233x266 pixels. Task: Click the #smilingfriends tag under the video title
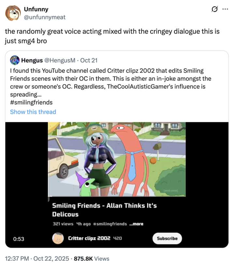pos(110,224)
